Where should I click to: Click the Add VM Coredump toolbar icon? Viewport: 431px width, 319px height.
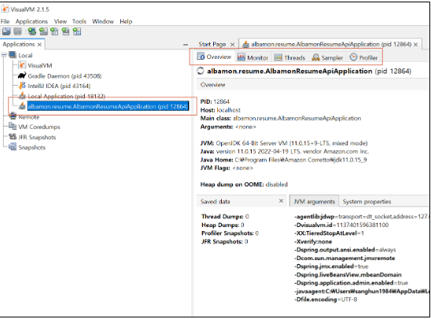[x=54, y=31]
